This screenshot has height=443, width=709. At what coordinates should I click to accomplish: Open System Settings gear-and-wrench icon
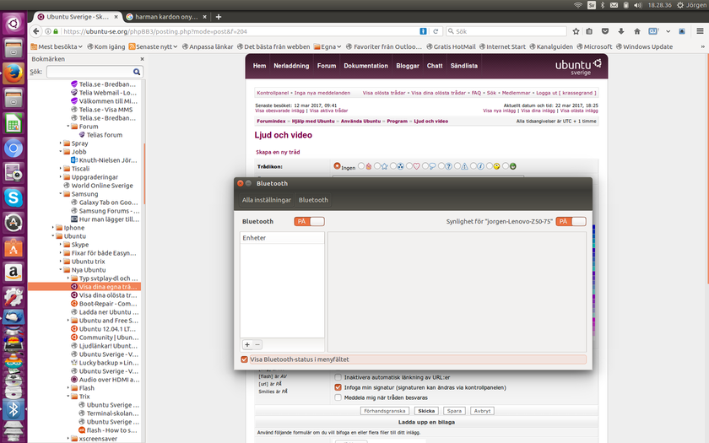14,297
